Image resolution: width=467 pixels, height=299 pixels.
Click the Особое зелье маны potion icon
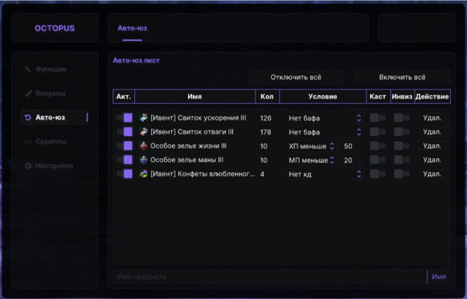pos(144,159)
